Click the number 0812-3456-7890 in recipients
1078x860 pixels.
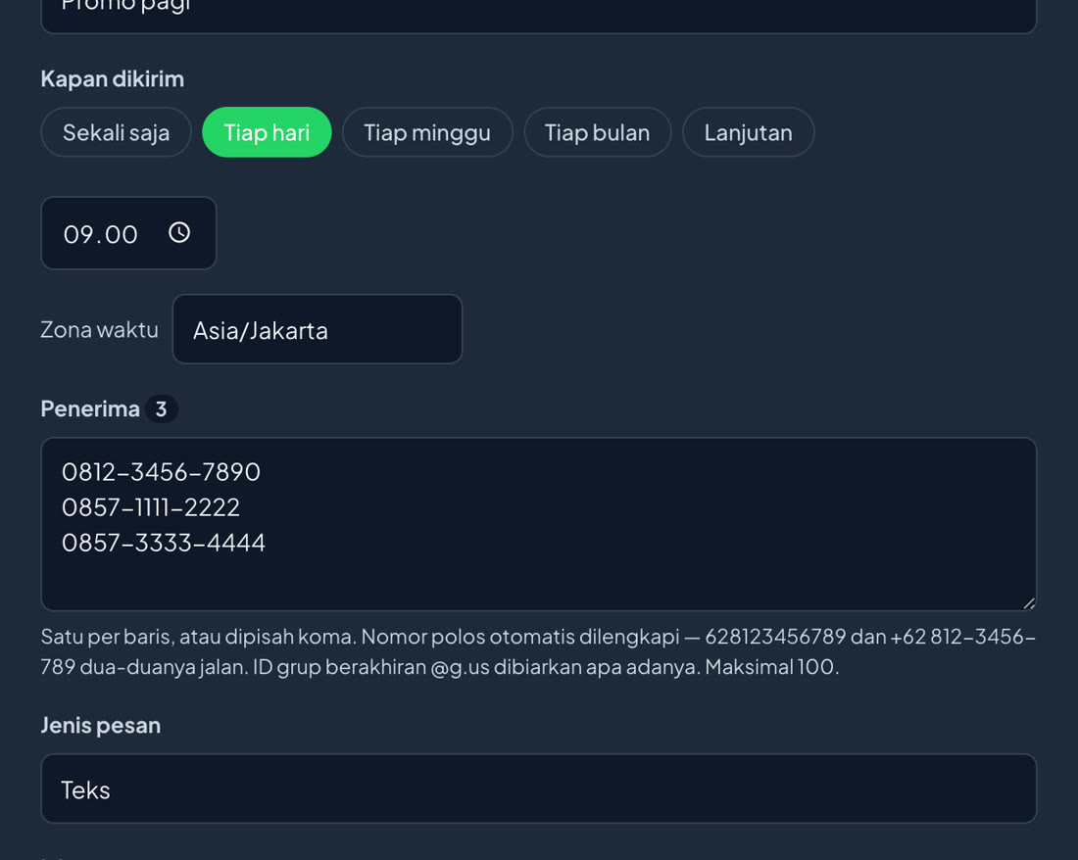tap(161, 472)
